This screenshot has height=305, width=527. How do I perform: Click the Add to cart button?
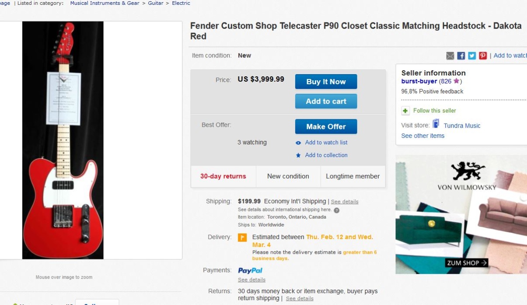326,101
